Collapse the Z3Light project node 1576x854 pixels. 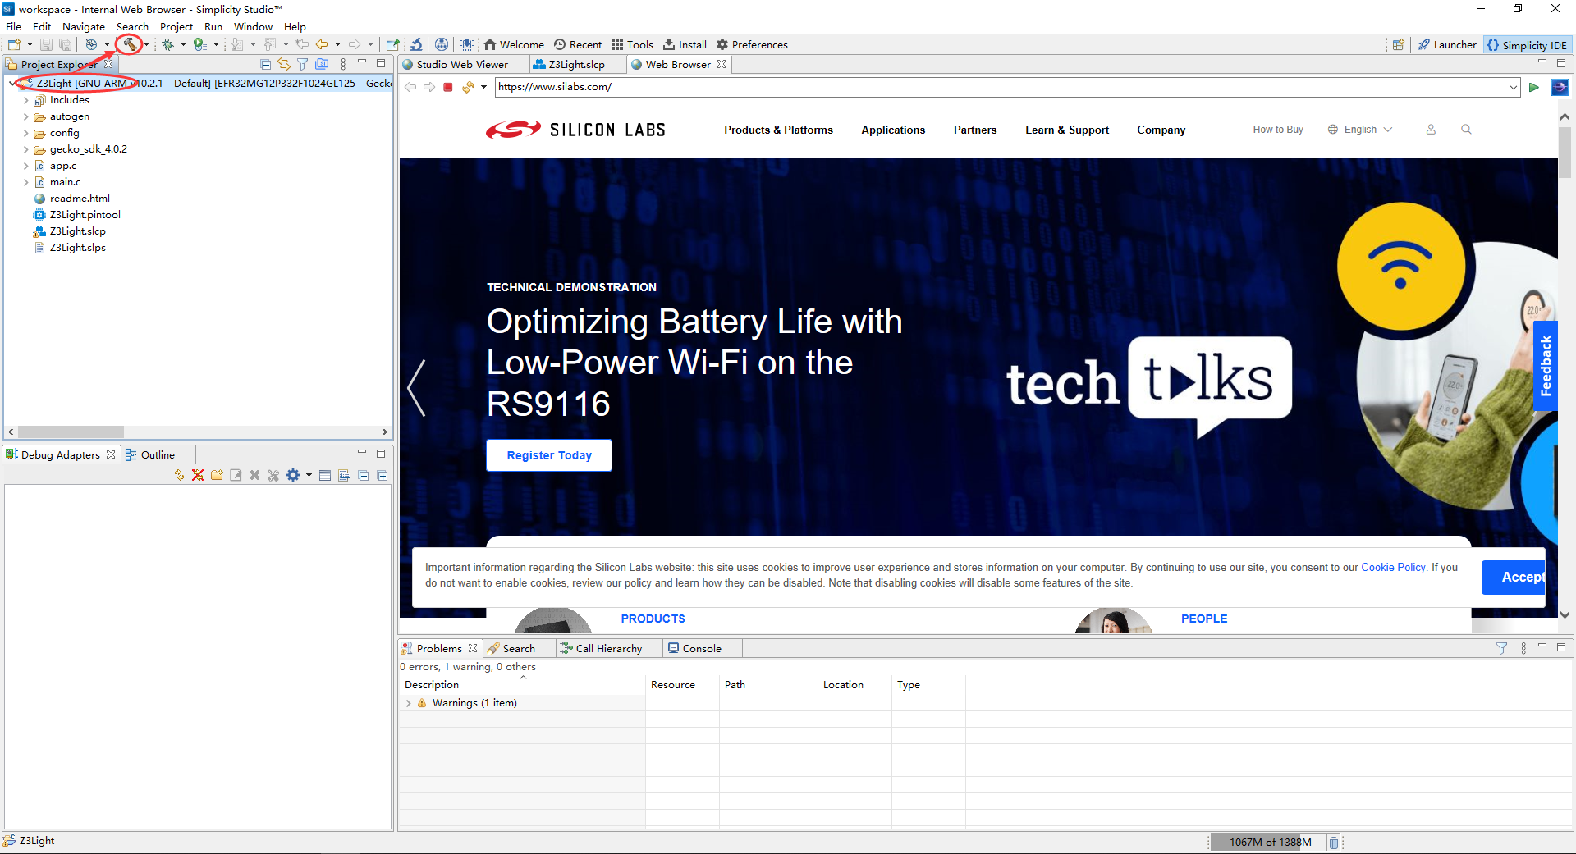(x=12, y=84)
